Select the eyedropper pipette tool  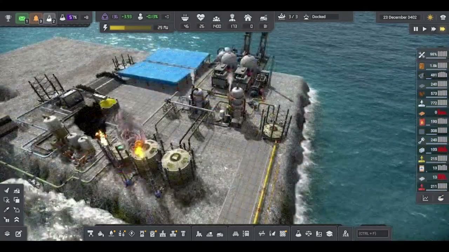[x=6, y=210]
